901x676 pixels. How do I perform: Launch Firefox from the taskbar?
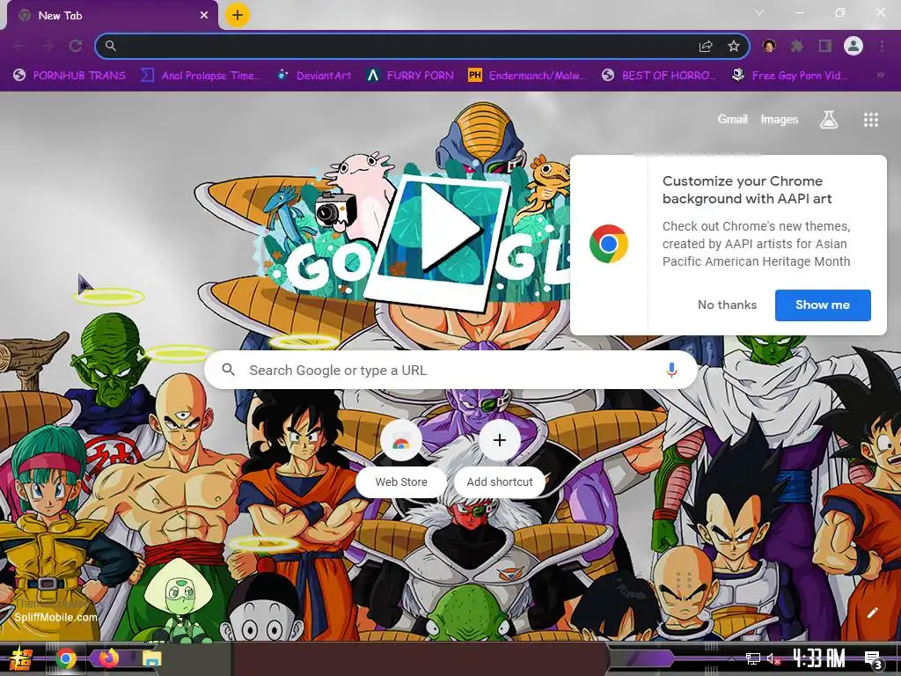tap(108, 658)
